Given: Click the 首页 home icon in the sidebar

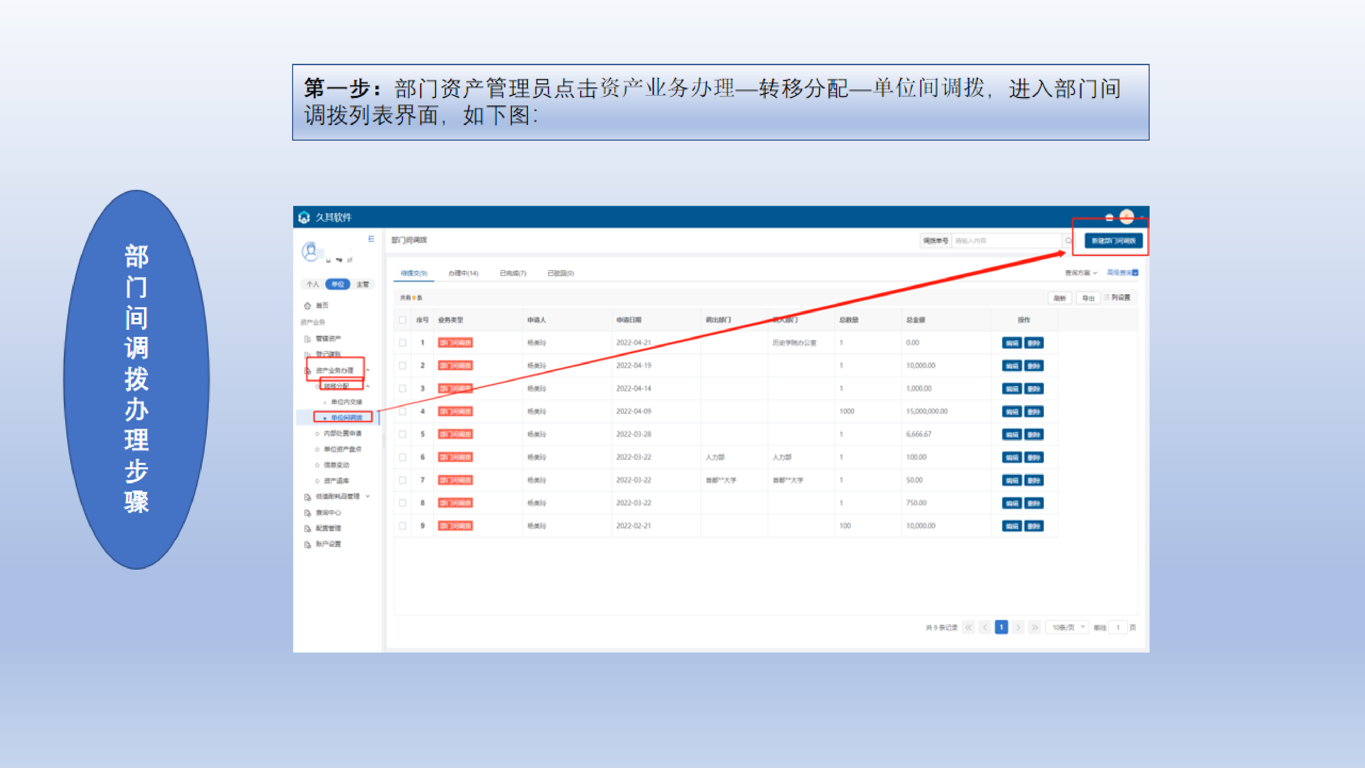Looking at the screenshot, I should click(307, 306).
